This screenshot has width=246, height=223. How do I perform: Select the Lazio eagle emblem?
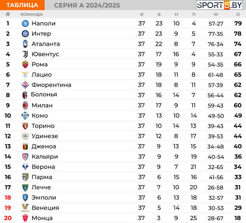pos(25,74)
